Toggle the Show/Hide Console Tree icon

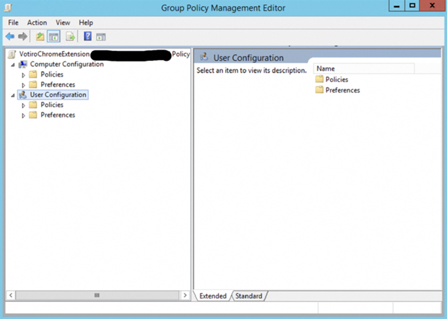pyautogui.click(x=53, y=37)
